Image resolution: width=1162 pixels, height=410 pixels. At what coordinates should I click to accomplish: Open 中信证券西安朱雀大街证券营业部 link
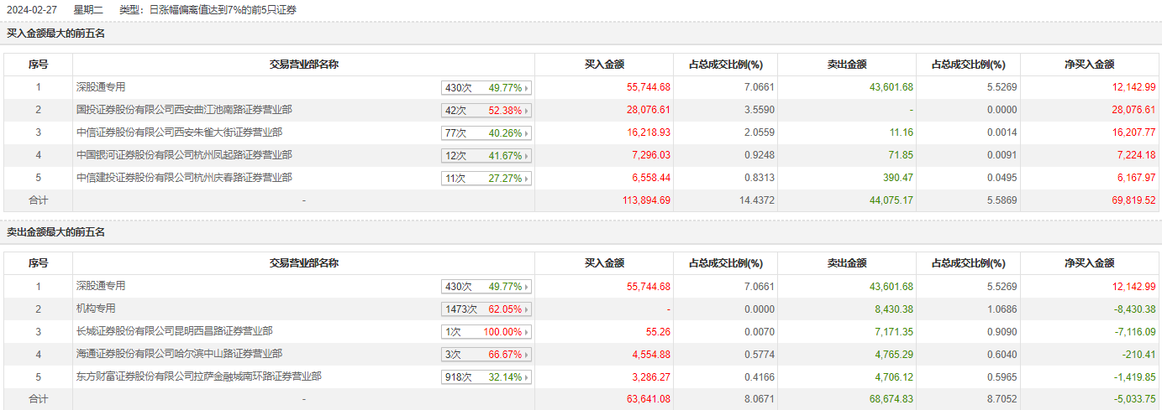click(179, 132)
